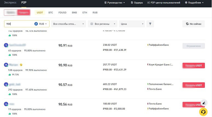This screenshot has height=117, width=212.
Task: Click thumbs-up icon beside 99.73%
Action: pos(10,74)
